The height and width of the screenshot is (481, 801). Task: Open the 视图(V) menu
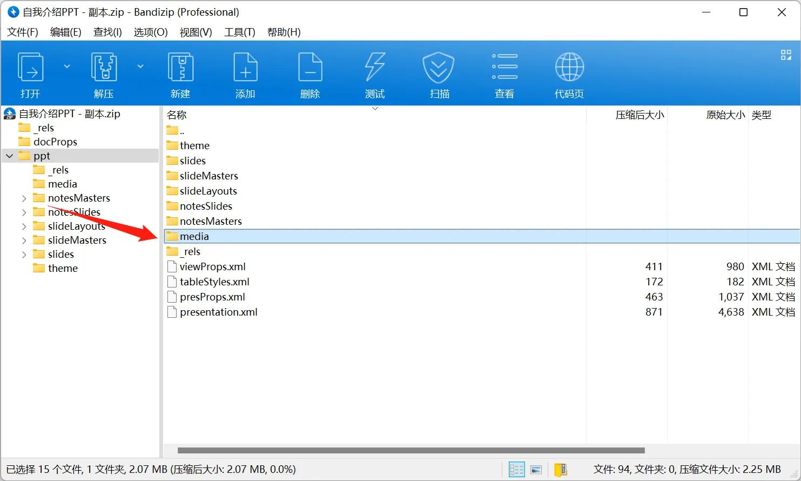coord(196,32)
